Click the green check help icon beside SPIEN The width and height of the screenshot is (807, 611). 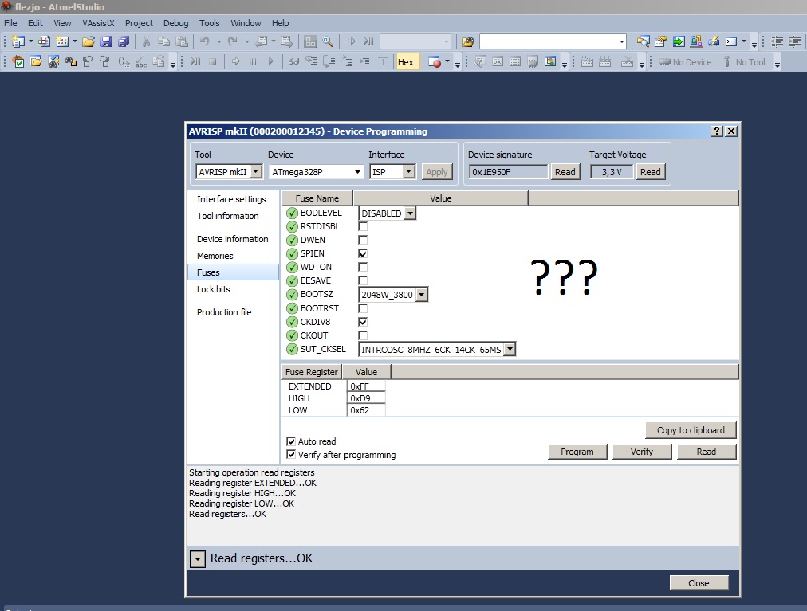(292, 253)
